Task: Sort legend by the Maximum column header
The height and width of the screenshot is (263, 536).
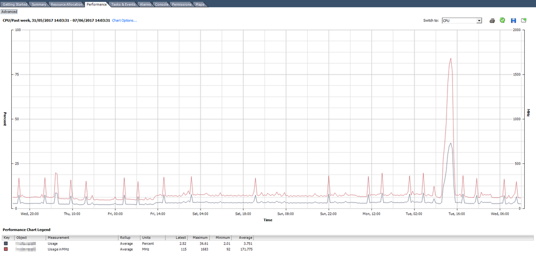Action: click(x=199, y=237)
